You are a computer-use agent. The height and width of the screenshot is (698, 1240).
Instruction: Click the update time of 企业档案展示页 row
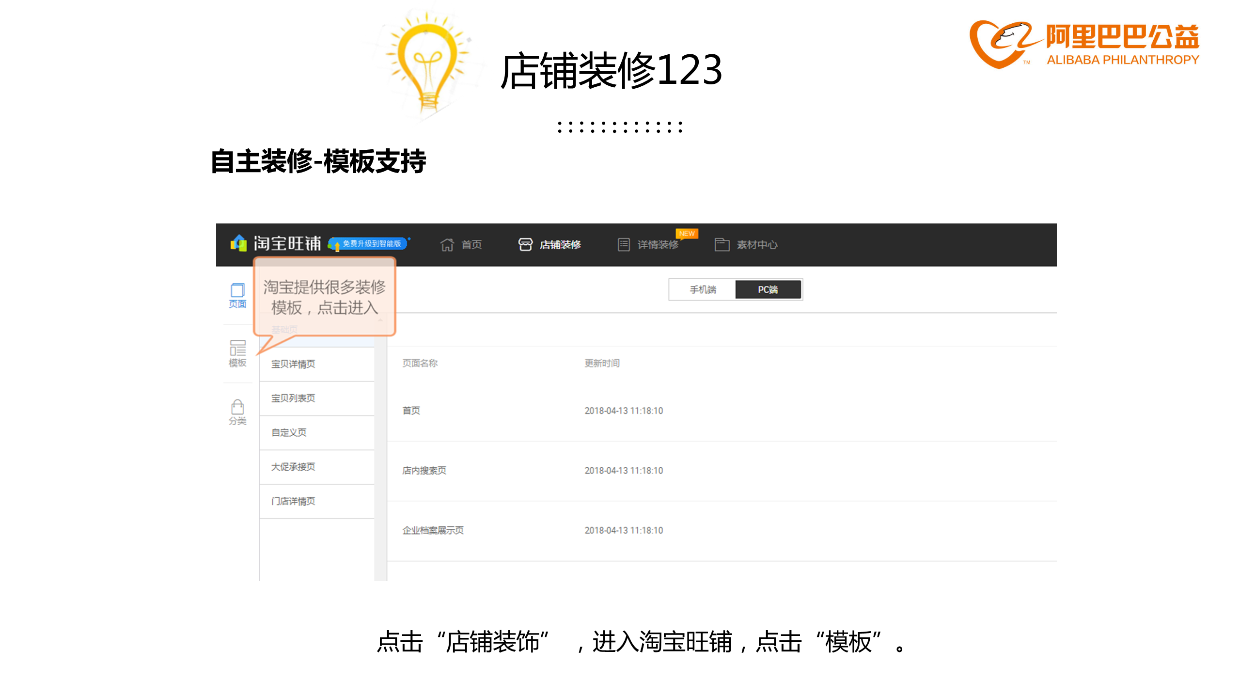pyautogui.click(x=624, y=530)
